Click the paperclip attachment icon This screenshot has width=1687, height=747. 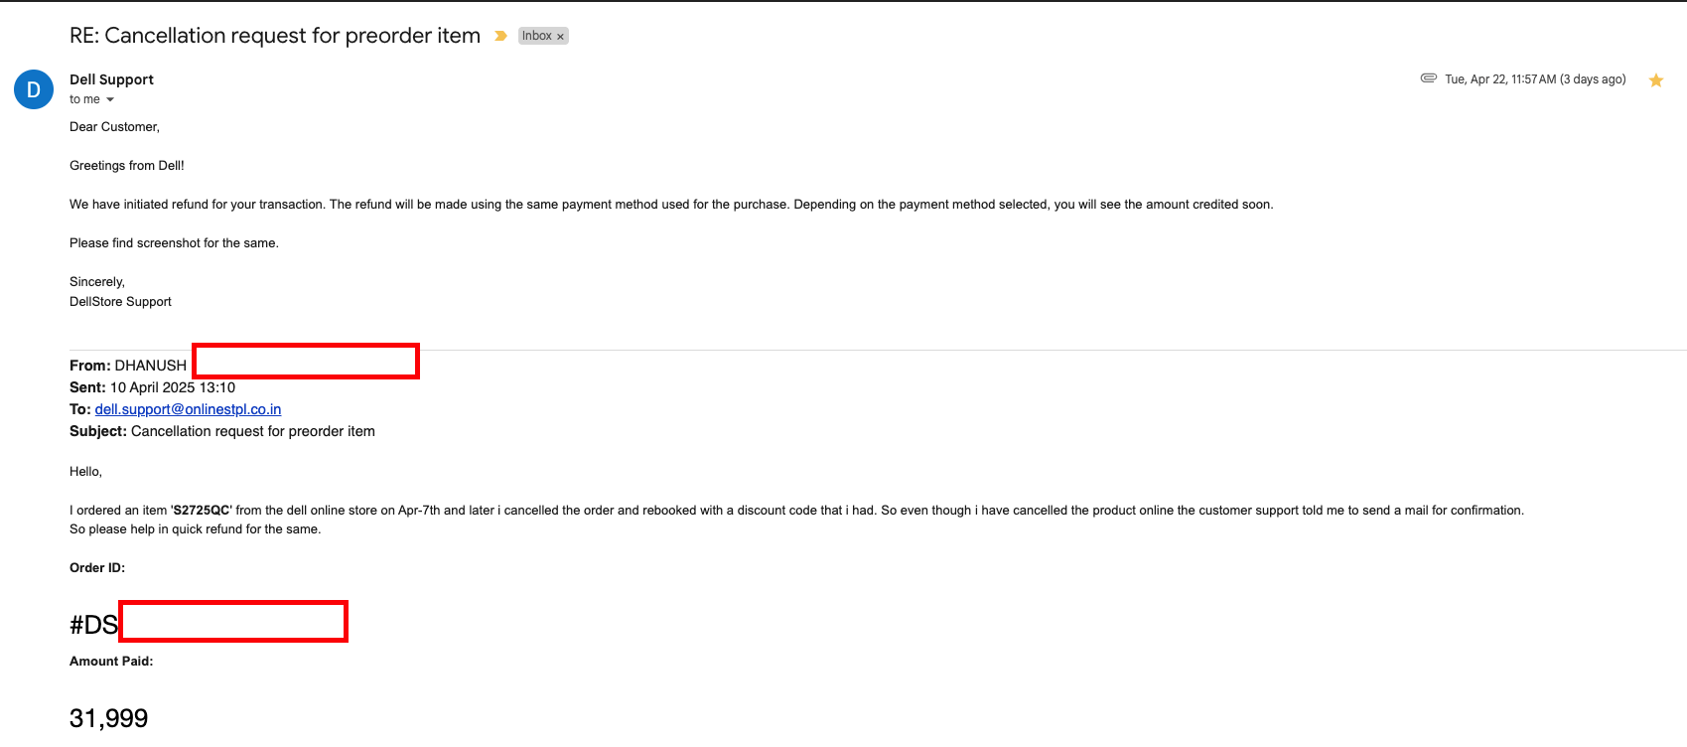pyautogui.click(x=1429, y=77)
